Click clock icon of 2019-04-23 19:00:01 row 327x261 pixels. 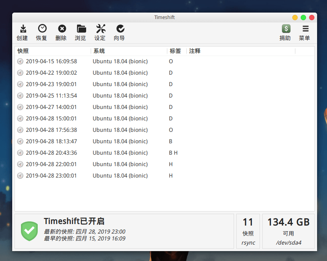coord(20,84)
